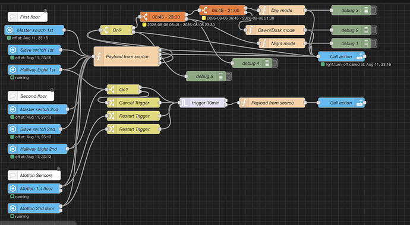Click list icon on debug 1 node
This screenshot has height=225, width=410.
click(x=366, y=43)
